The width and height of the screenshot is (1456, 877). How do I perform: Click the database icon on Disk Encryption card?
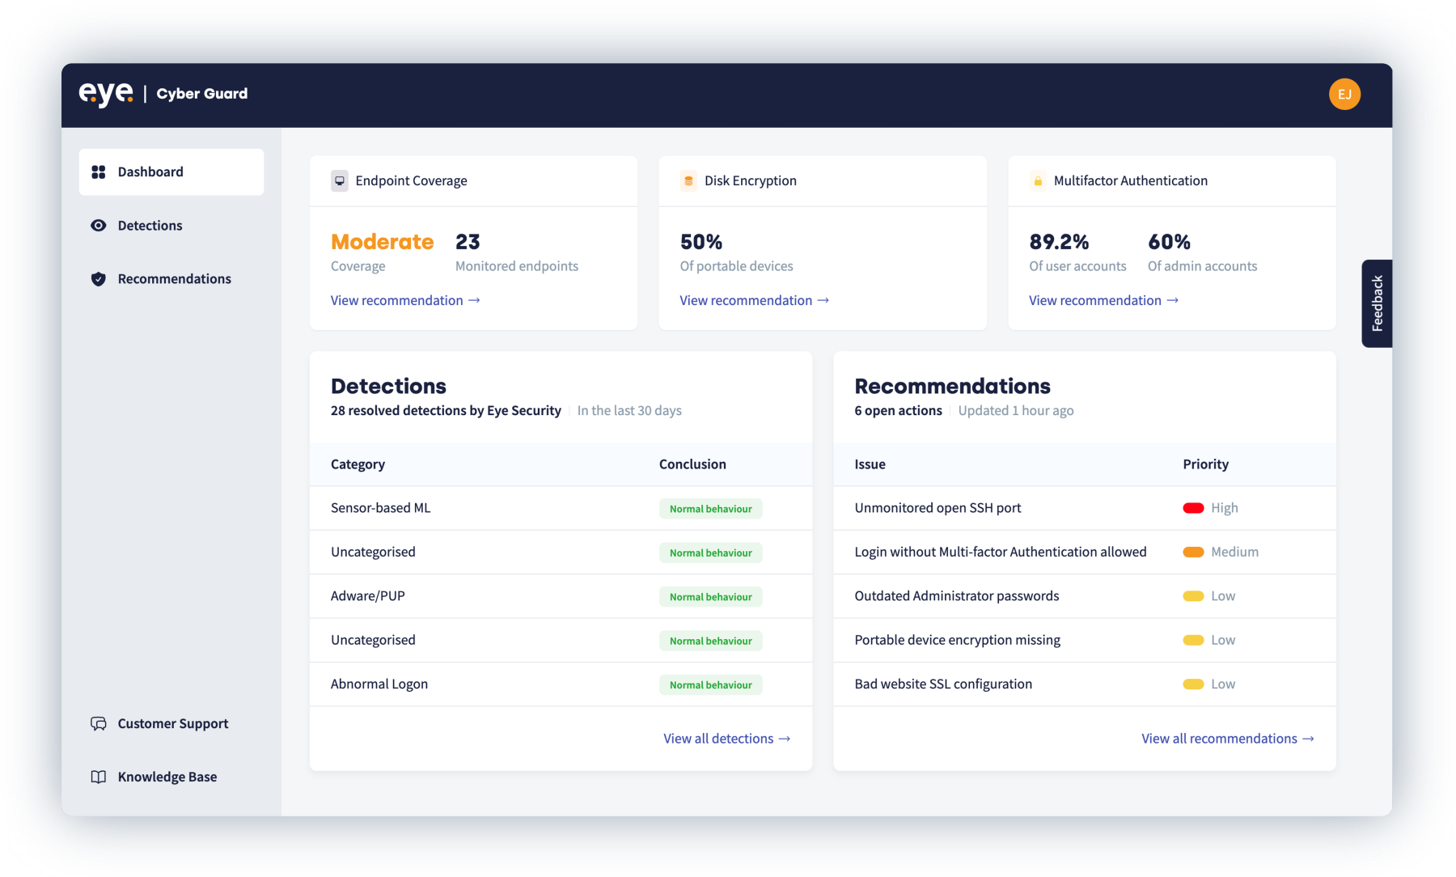click(688, 180)
